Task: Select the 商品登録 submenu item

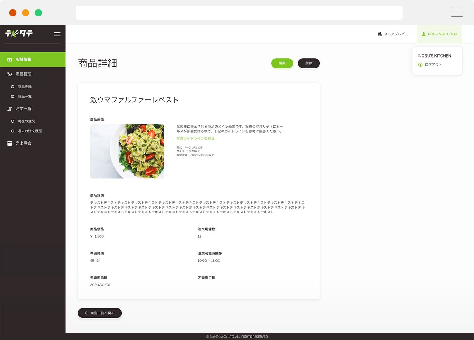Action: point(24,87)
